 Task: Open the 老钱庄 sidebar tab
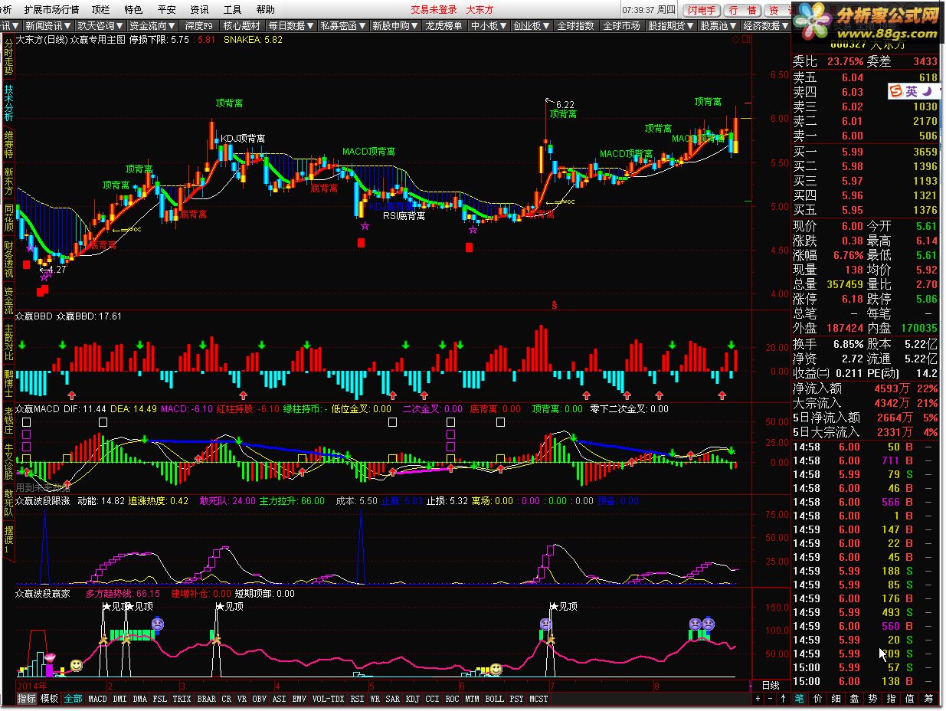tap(8, 421)
